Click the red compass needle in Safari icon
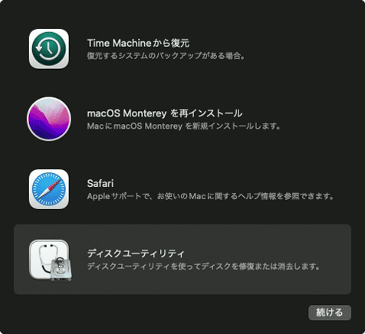This screenshot has width=365, height=334. tap(53, 185)
